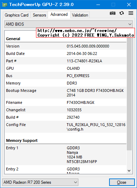The image size is (137, 188).
Task: Click the Close button
Action: (122, 182)
